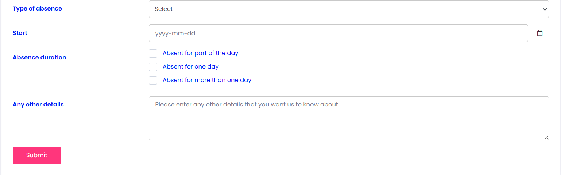The height and width of the screenshot is (175, 561).
Task: Submit the absence form
Action: tap(37, 155)
